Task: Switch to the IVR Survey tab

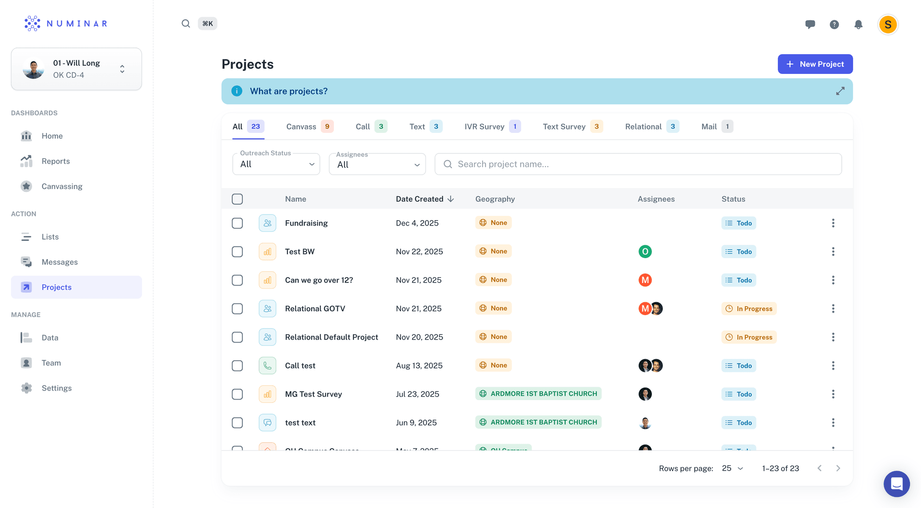Action: click(493, 127)
